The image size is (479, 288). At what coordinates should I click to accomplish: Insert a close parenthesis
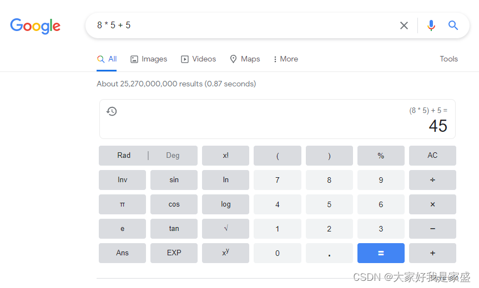click(329, 156)
